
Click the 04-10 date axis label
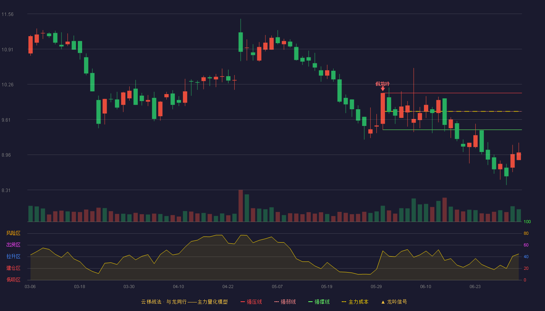(x=178, y=287)
